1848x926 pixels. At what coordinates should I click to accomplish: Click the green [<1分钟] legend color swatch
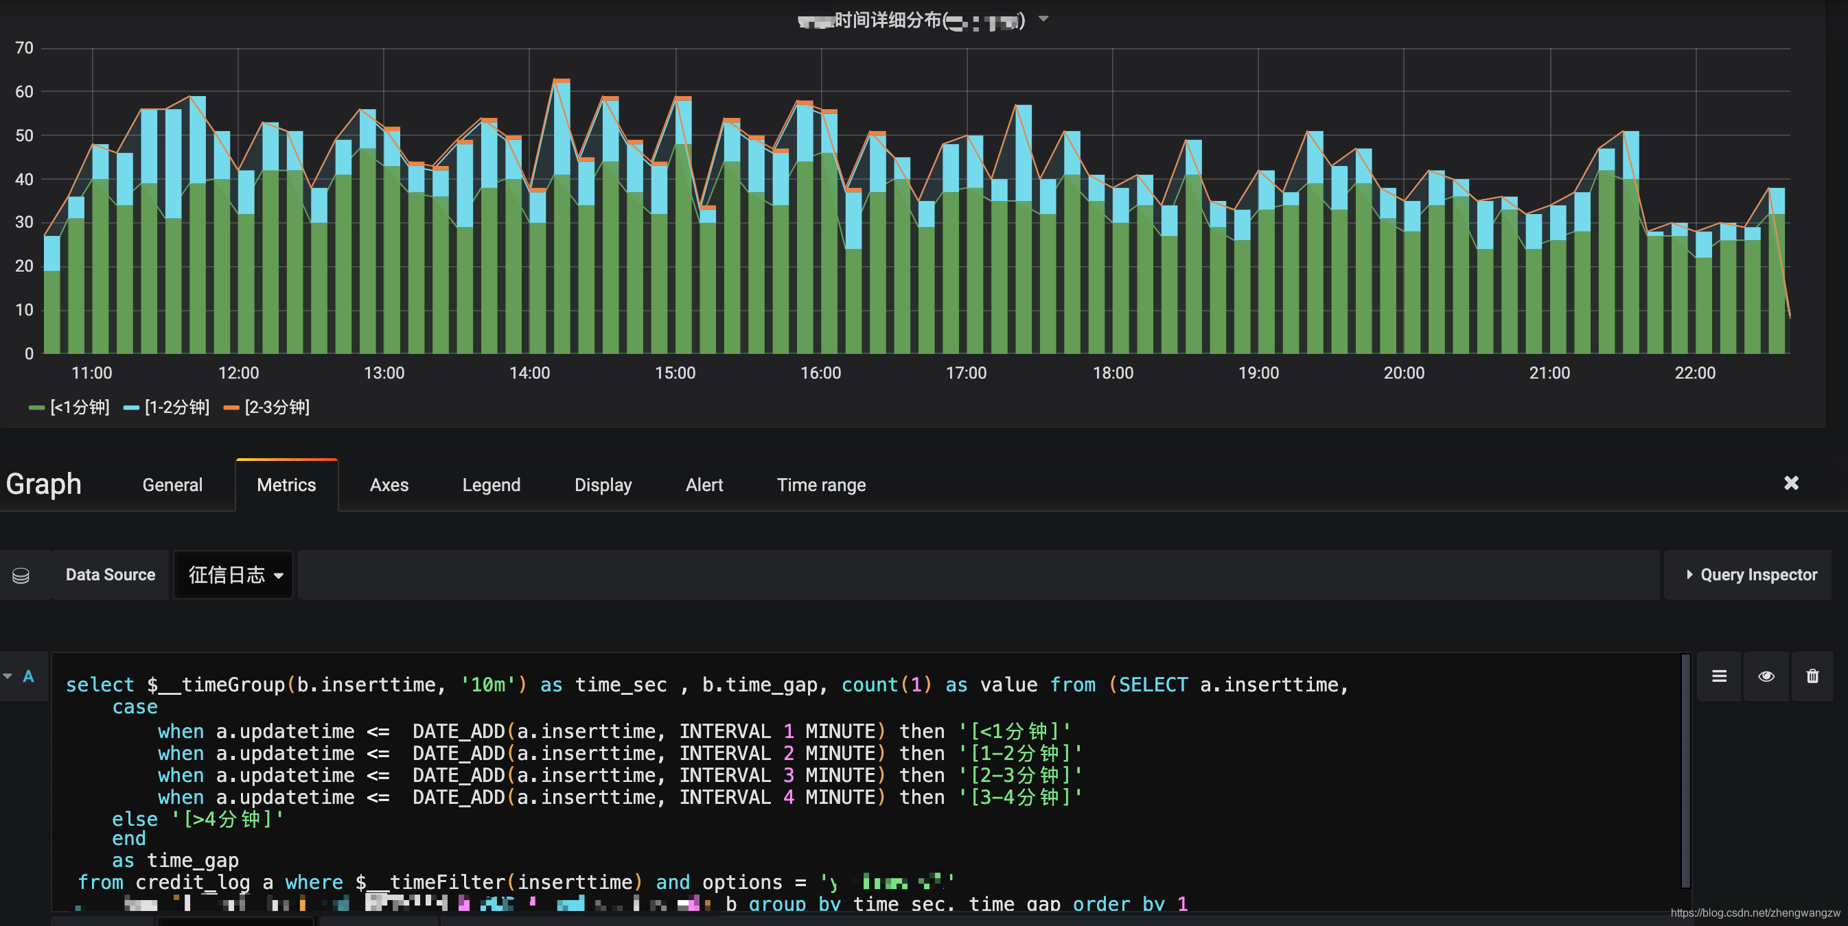[36, 408]
